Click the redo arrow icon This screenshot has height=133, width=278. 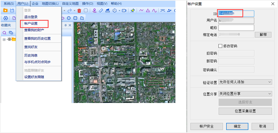coord(70,11)
